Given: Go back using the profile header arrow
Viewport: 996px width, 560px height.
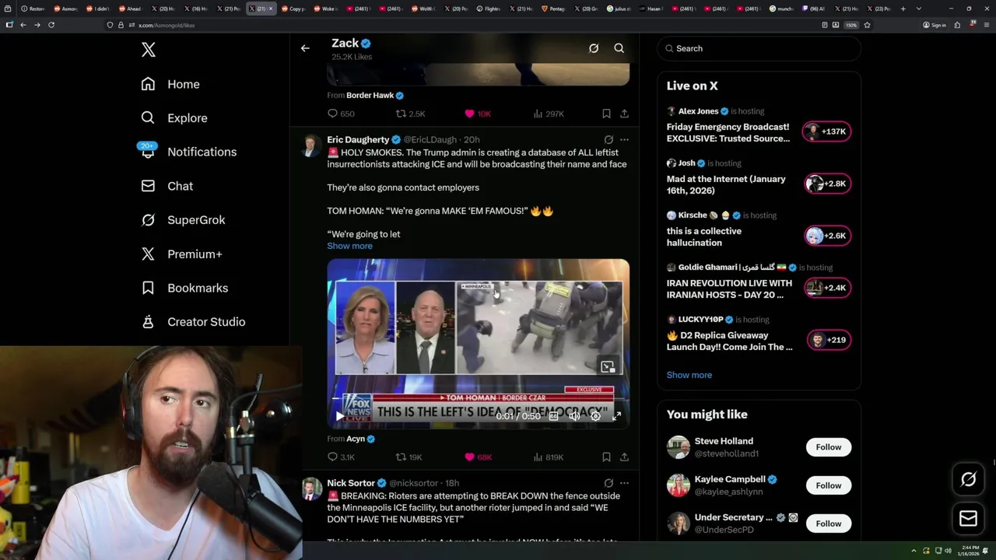Looking at the screenshot, I should 305,48.
